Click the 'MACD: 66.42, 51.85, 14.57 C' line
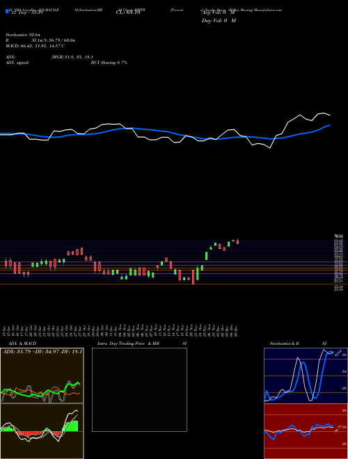The width and height of the screenshot is (348, 459). tap(35, 46)
